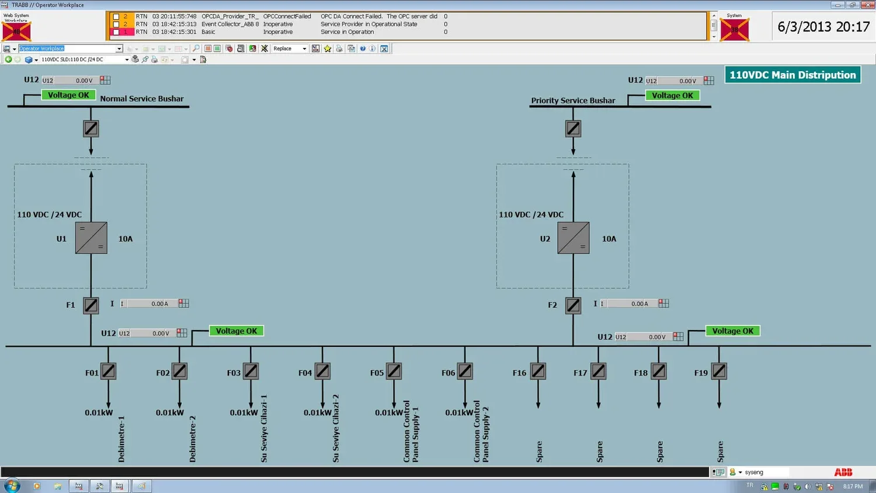Select the F19 spare breaker
876x493 pixels.
(719, 372)
